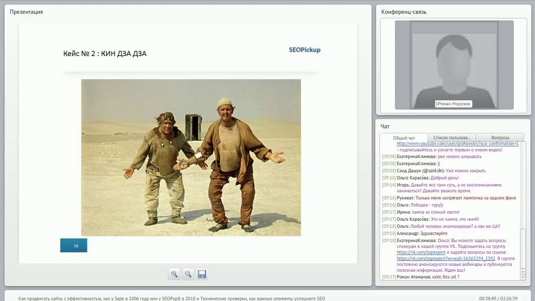This screenshot has width=535, height=301.
Task: Click the slide number 16 badge
Action: (74, 245)
